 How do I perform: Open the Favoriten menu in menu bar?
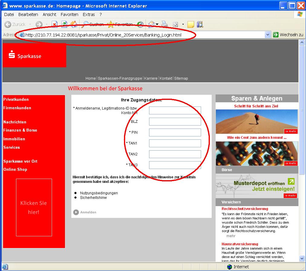coord(69,14)
